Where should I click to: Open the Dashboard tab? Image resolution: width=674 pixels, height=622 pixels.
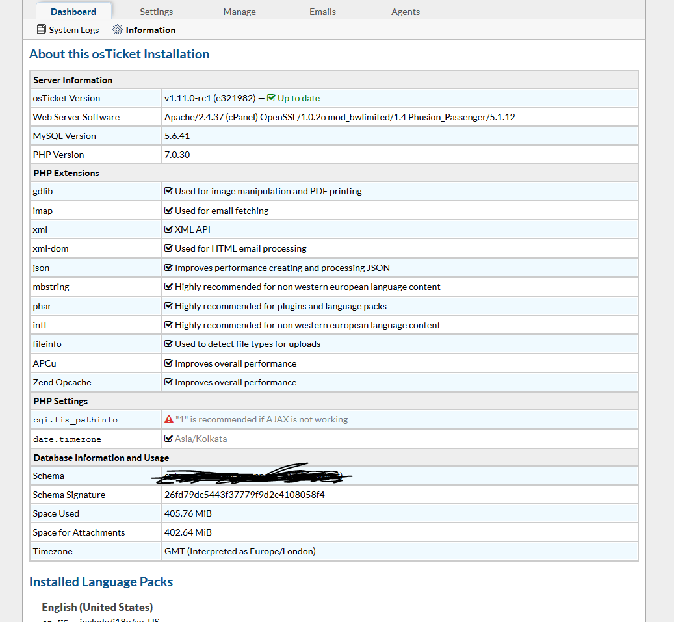(73, 12)
